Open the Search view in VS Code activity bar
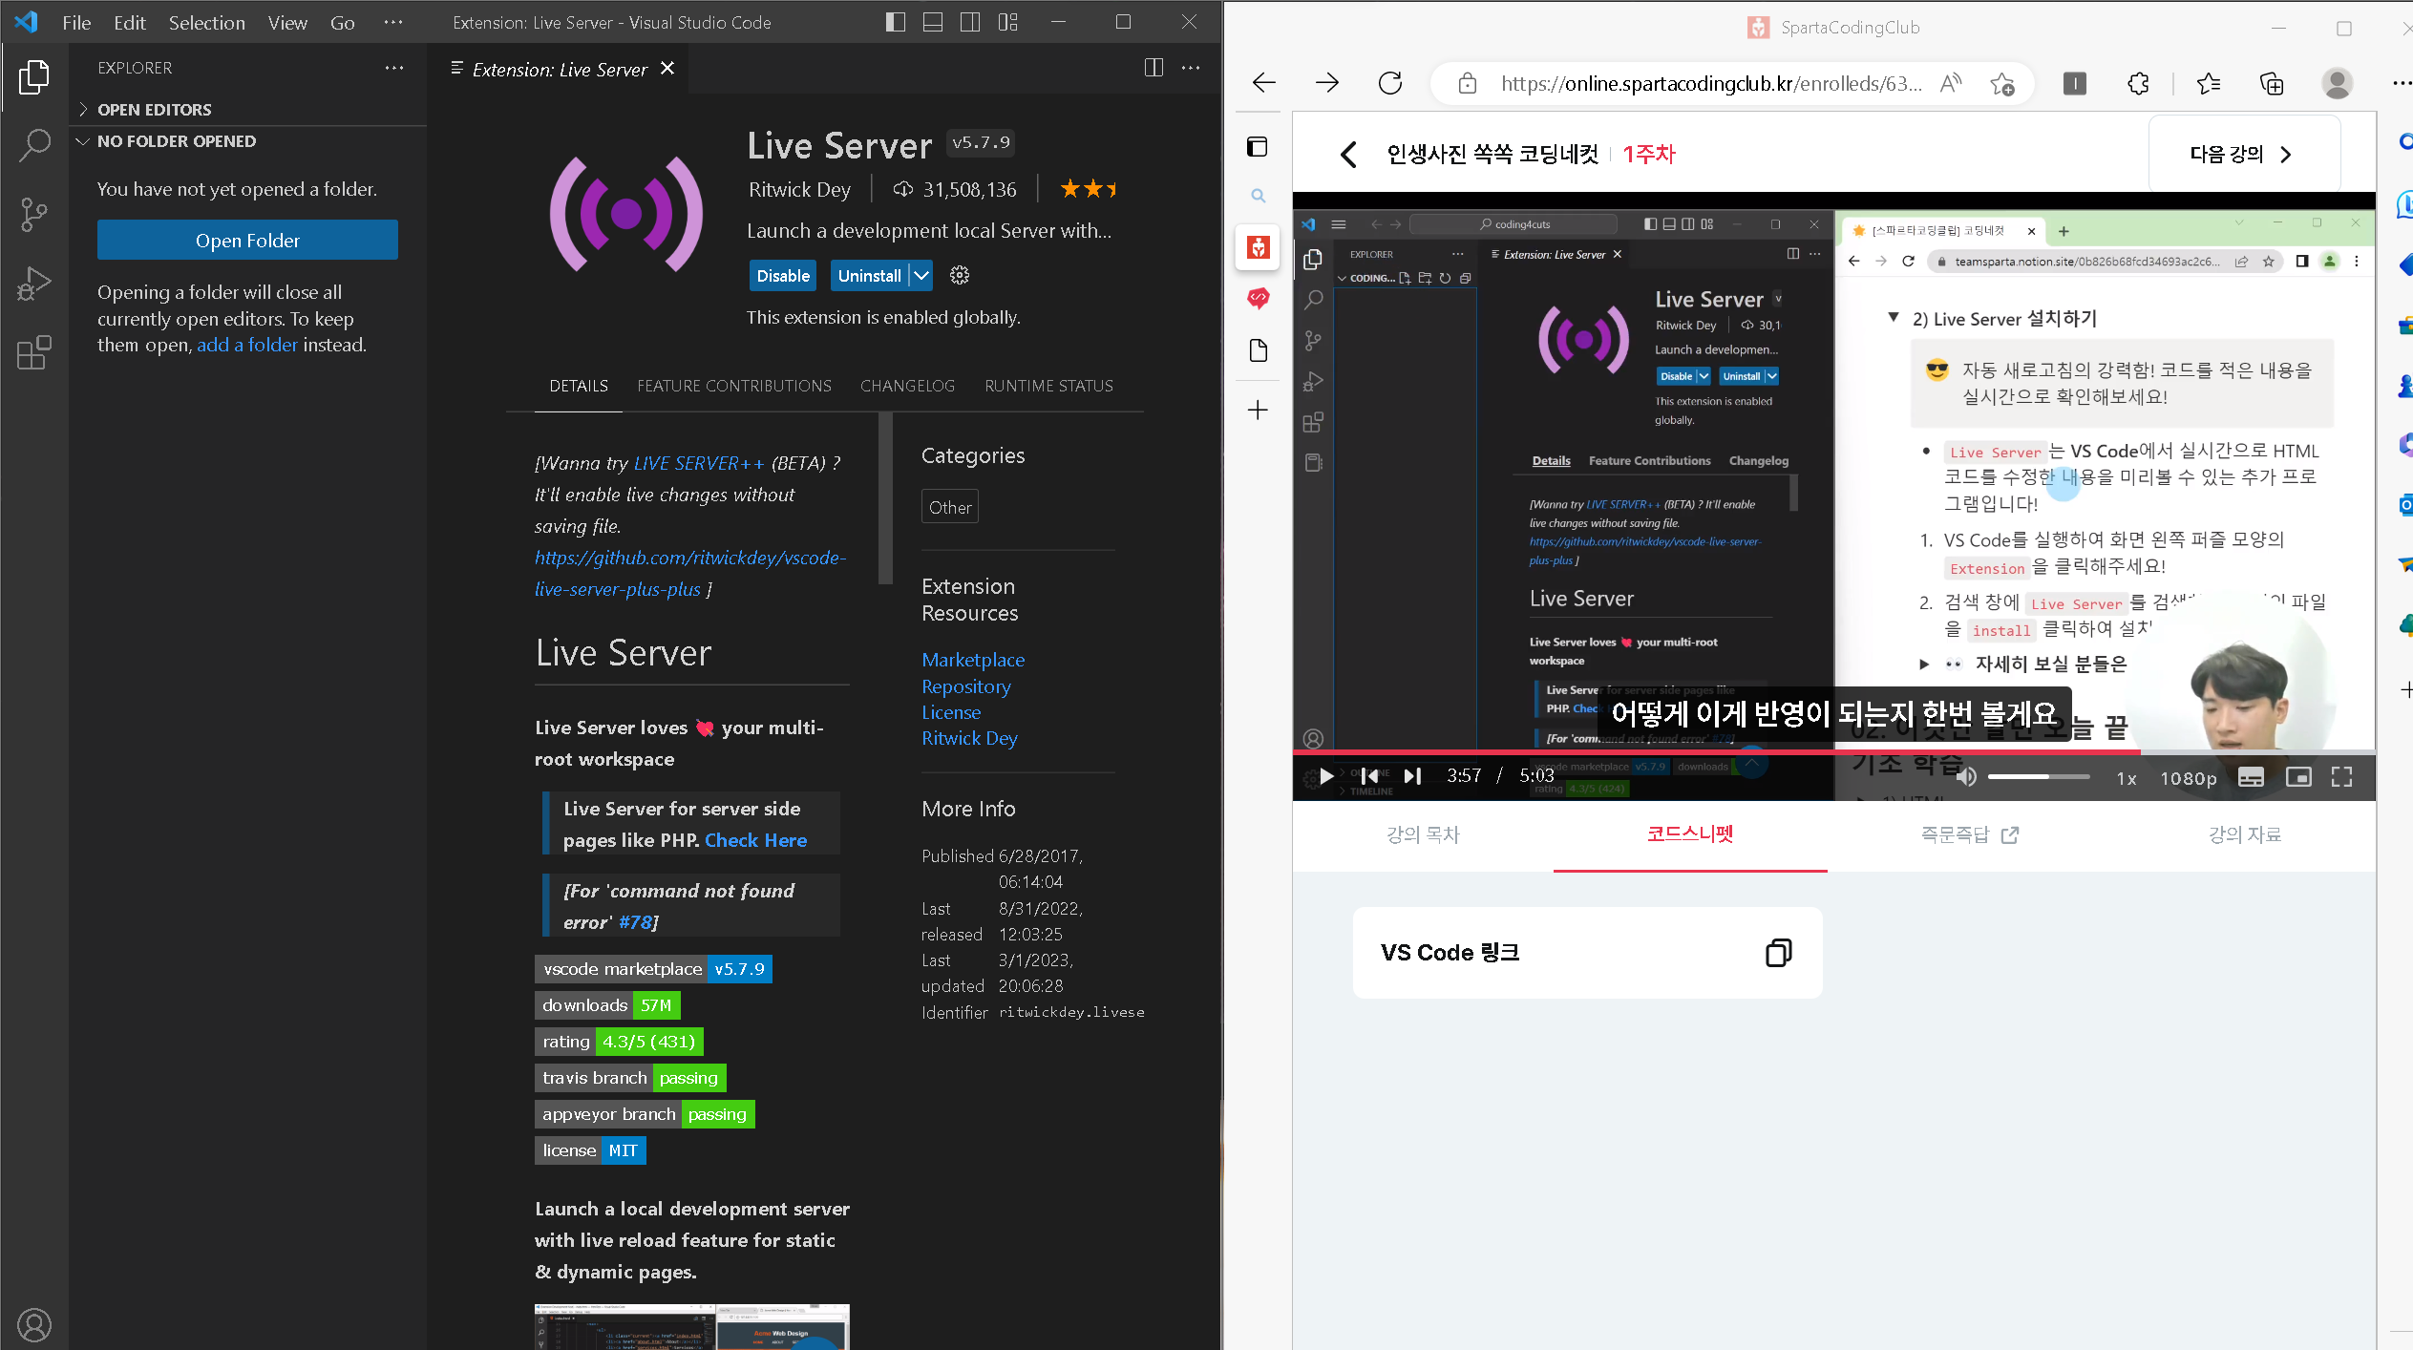The height and width of the screenshot is (1350, 2413). (x=34, y=146)
